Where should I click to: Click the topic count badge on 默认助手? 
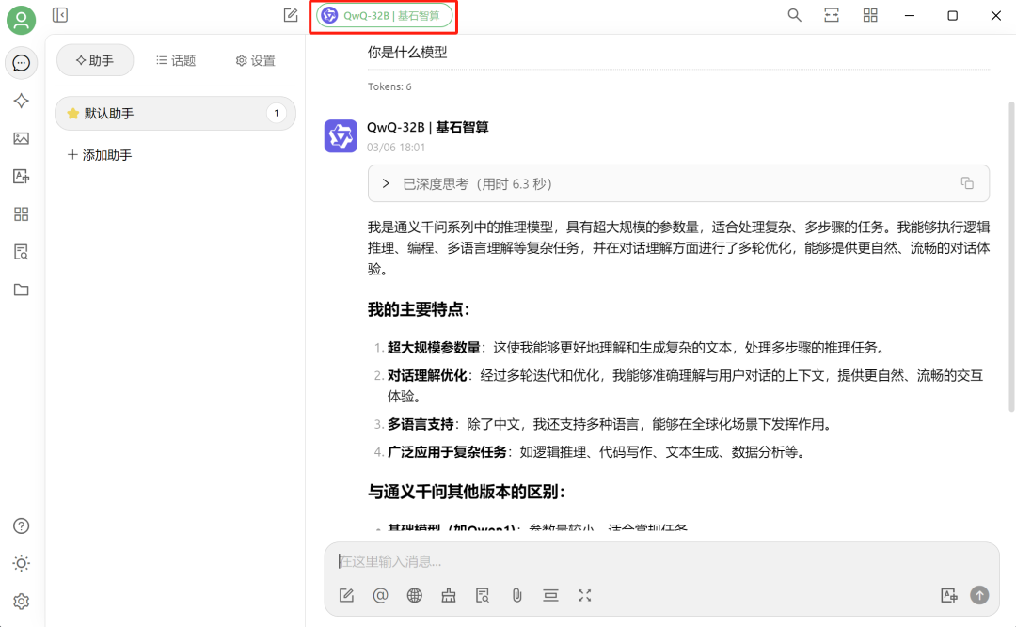pos(277,114)
